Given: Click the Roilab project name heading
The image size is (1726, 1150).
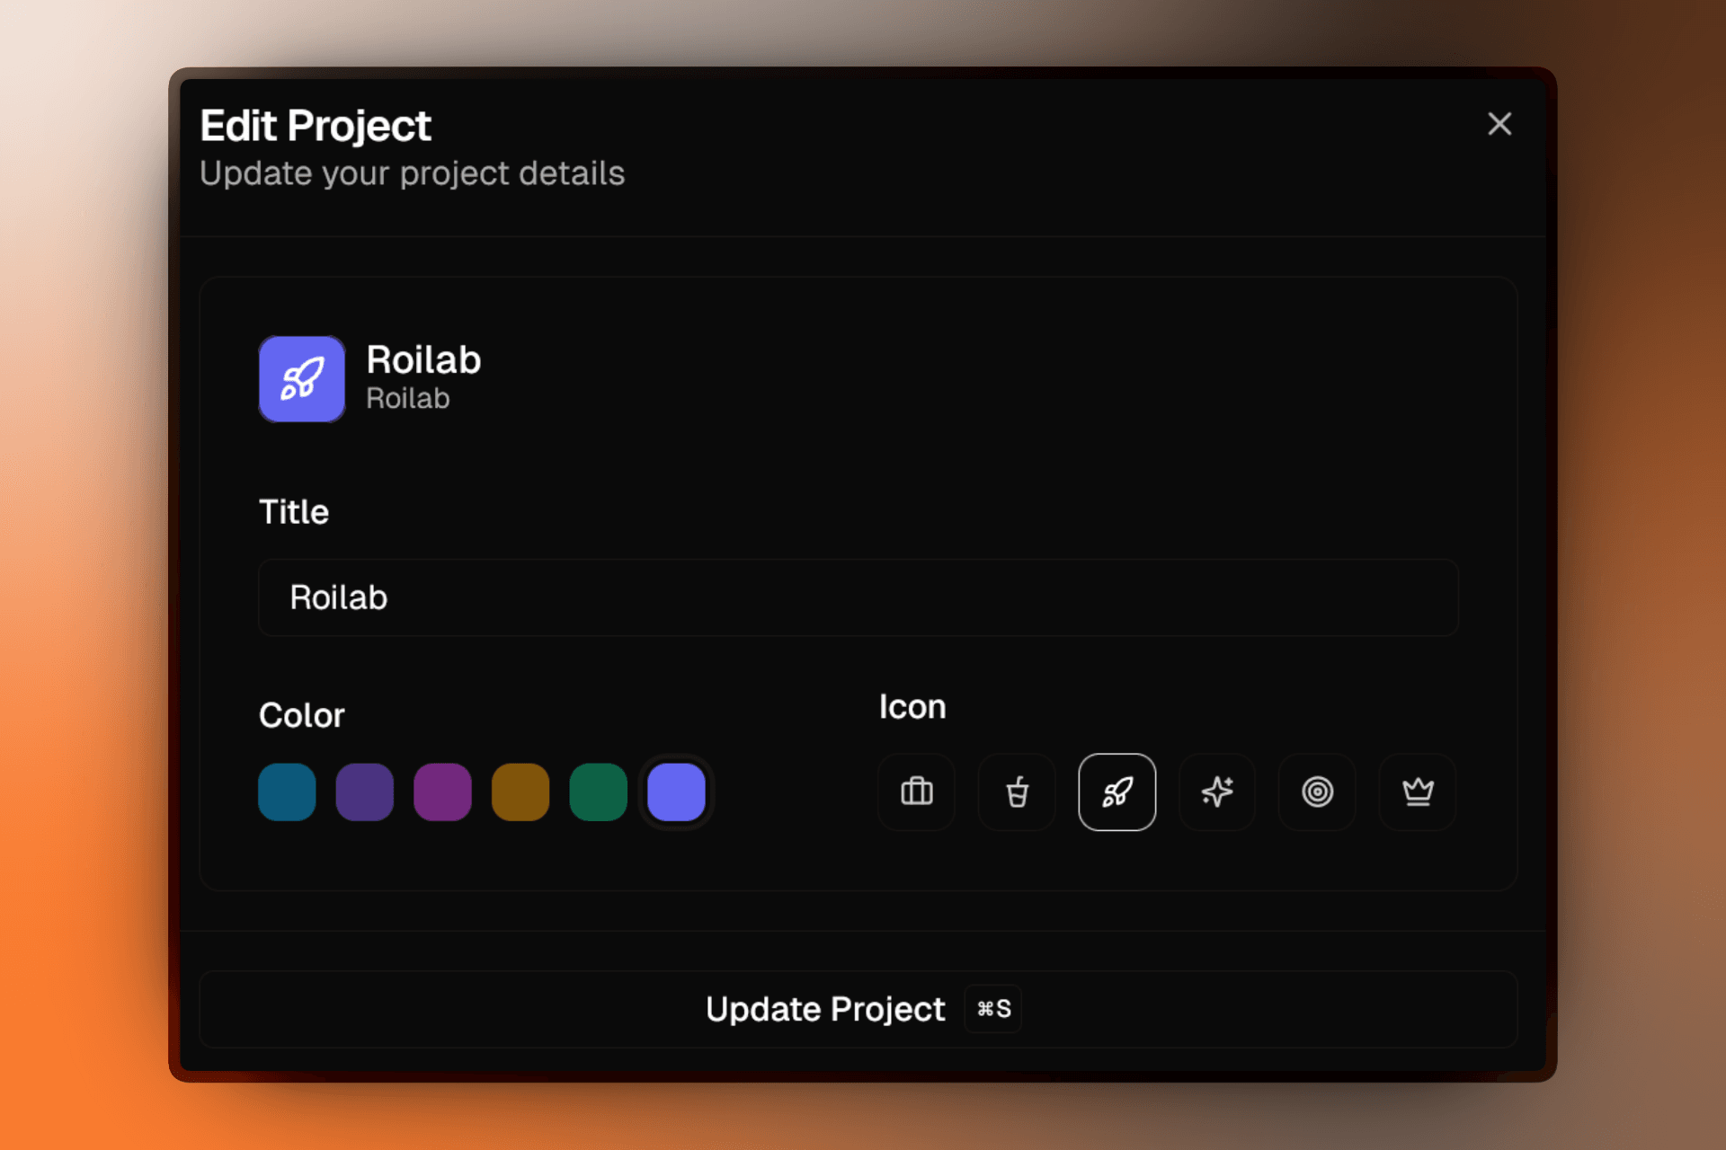Looking at the screenshot, I should 423,358.
